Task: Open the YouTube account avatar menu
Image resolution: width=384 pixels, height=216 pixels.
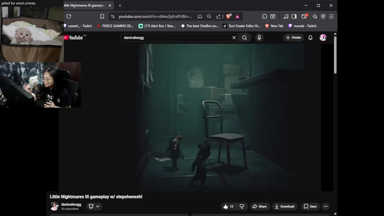Action: [x=323, y=37]
